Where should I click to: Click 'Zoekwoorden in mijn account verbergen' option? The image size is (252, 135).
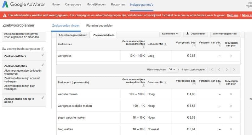(22, 80)
